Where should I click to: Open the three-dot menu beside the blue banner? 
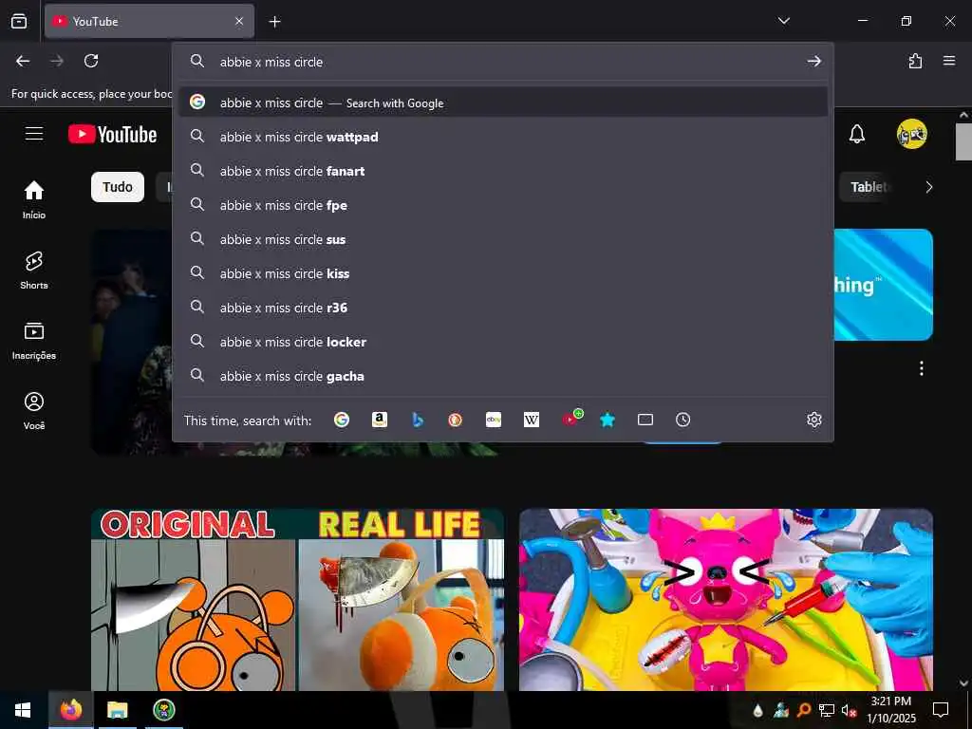pos(921,368)
